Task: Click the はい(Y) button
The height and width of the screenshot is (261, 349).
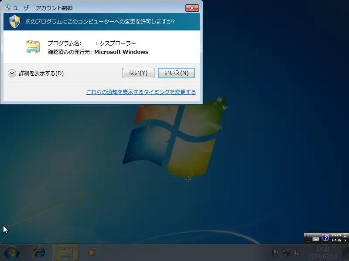Action: pos(138,73)
